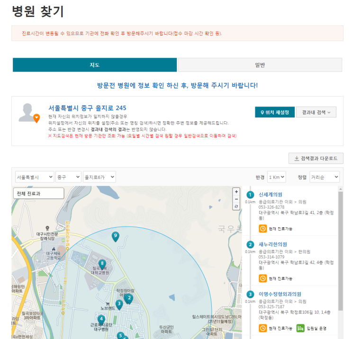Click list number badge 3

[x=250, y=294]
